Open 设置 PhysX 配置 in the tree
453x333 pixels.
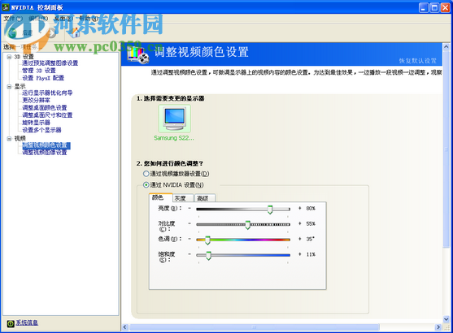pyautogui.click(x=43, y=78)
